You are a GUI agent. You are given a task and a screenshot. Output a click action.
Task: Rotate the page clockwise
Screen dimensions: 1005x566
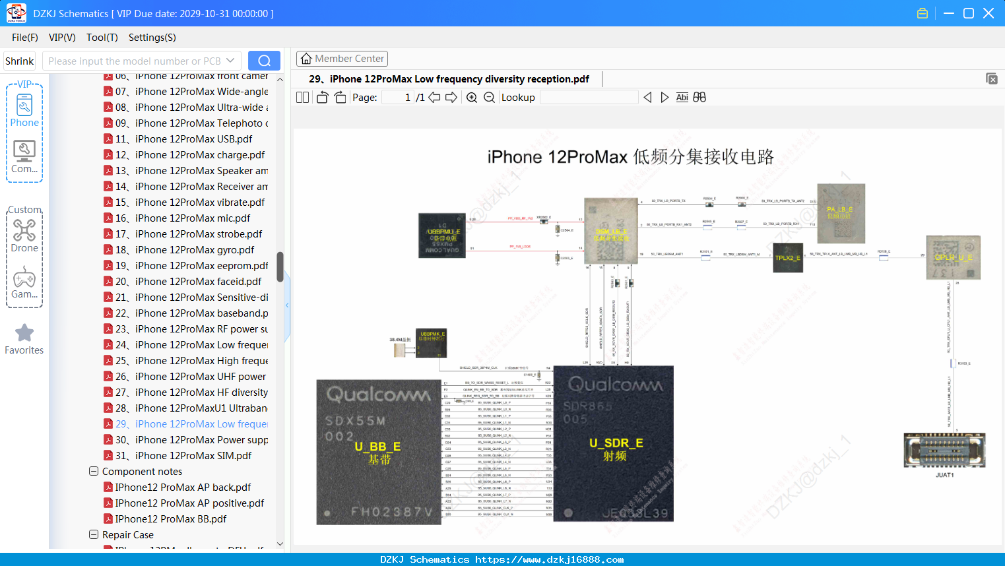pos(340,98)
